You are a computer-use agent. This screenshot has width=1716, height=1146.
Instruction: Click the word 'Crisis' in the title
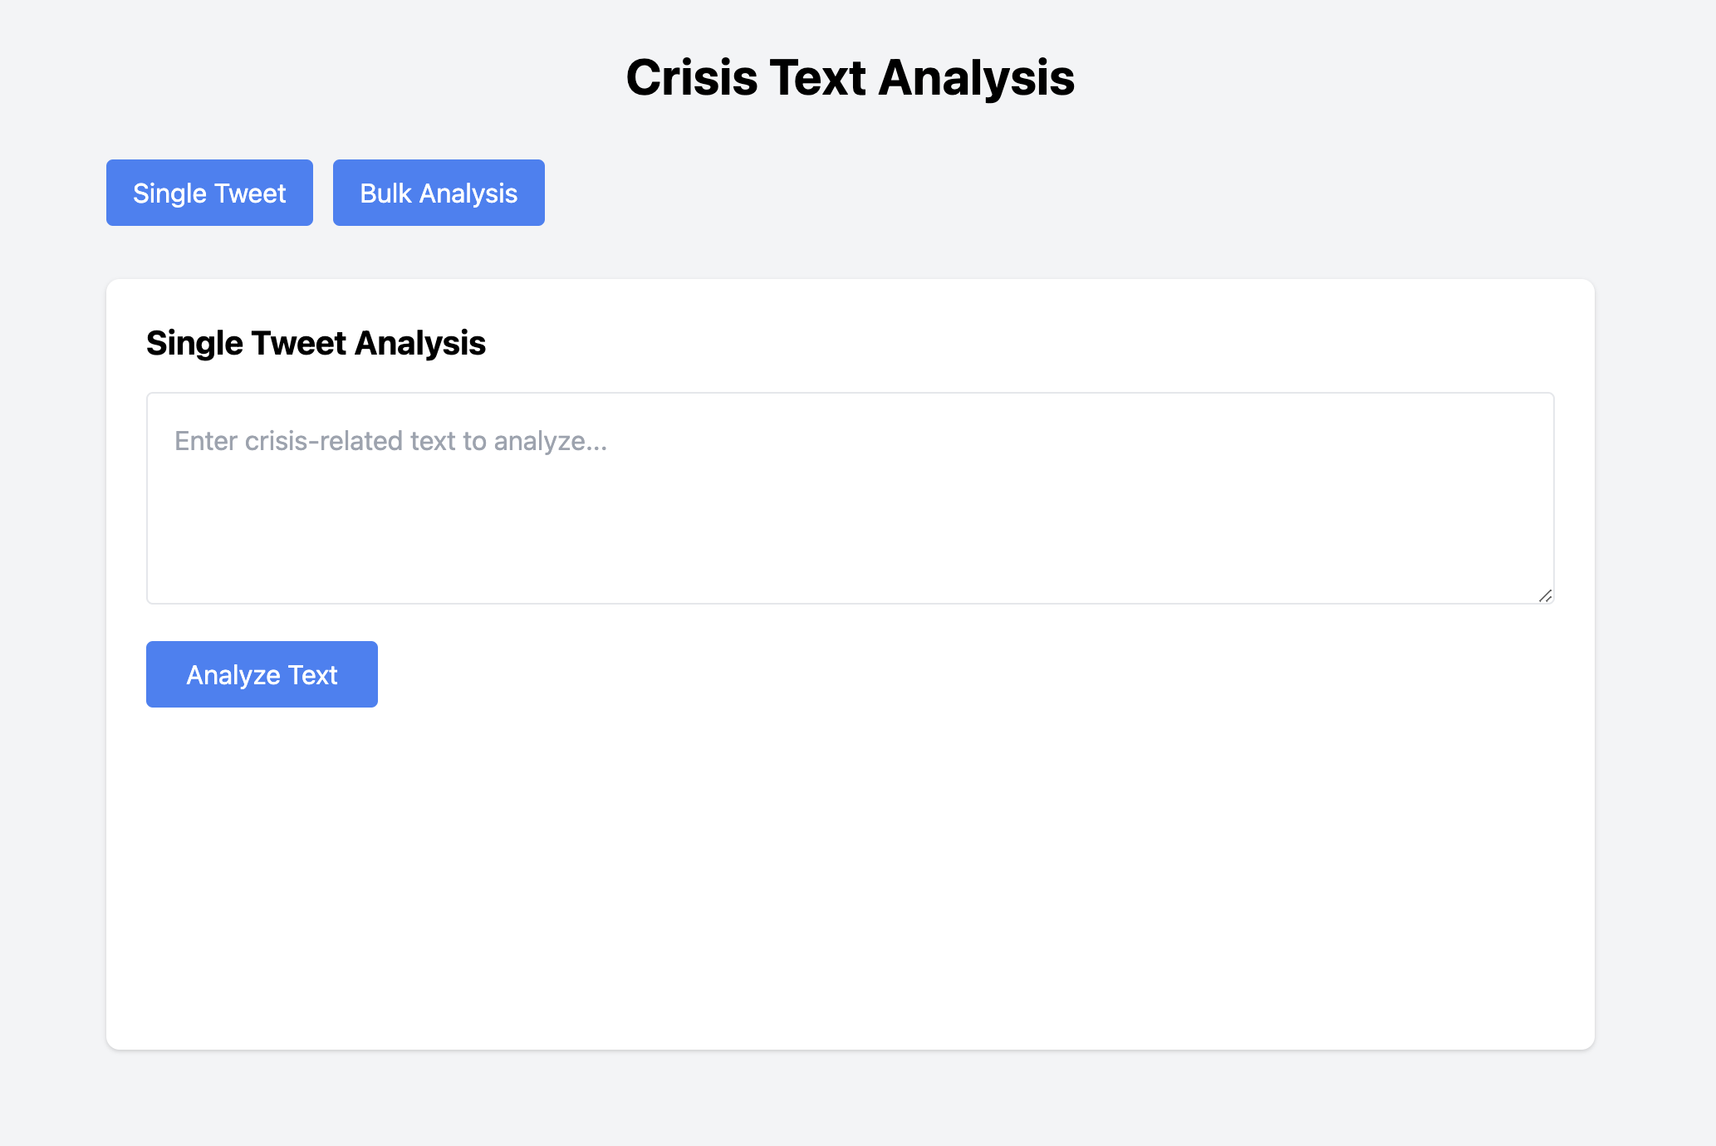691,78
